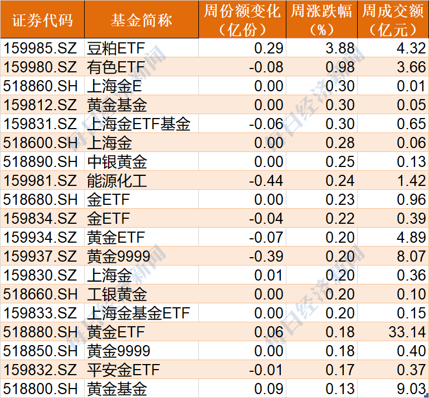The height and width of the screenshot is (398, 429).
Task: Select the 1.42 turnover cell
Action: click(x=393, y=180)
